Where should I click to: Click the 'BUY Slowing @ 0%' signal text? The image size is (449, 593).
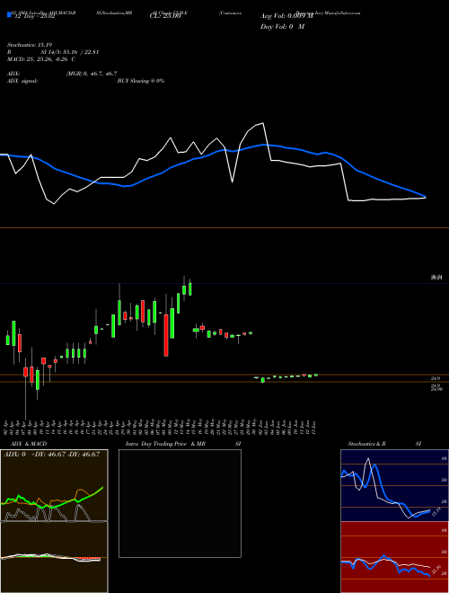point(141,81)
